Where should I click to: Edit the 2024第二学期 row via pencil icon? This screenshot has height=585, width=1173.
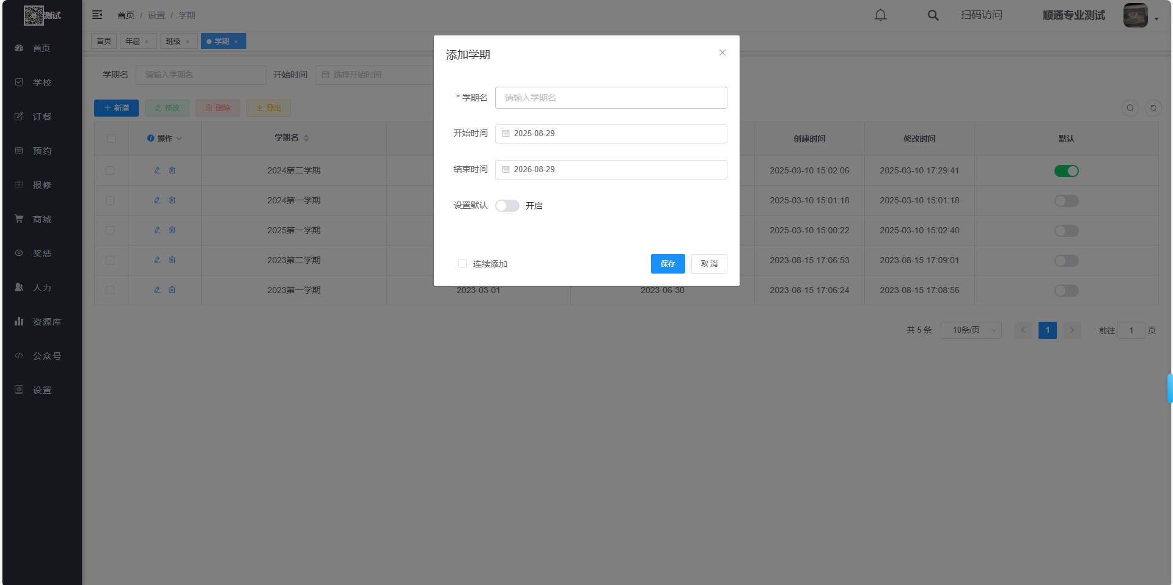(157, 170)
